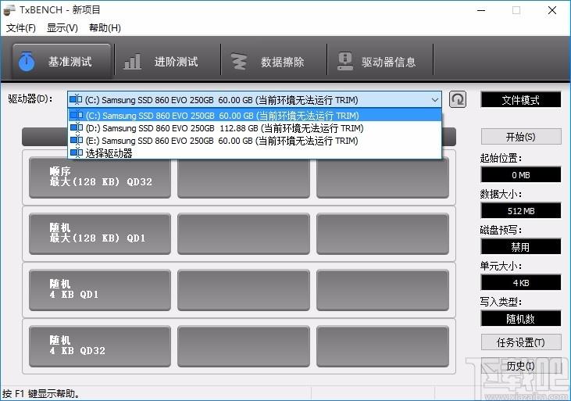The image size is (571, 401).
Task: Click status bar text 按 F1 键显示帮助
Action: point(41,394)
